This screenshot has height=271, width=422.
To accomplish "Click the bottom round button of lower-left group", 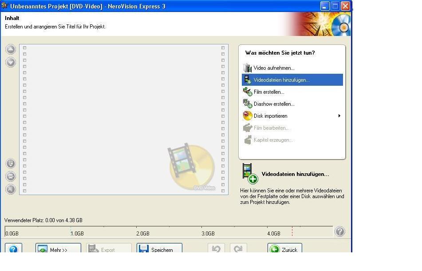I will (11, 189).
